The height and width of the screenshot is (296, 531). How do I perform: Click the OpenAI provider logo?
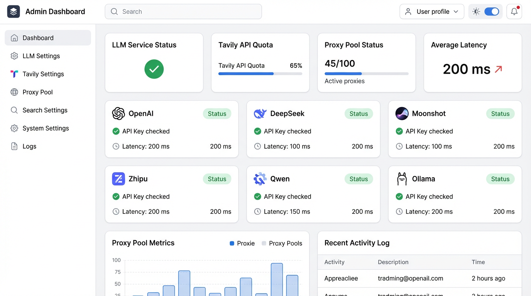point(118,114)
